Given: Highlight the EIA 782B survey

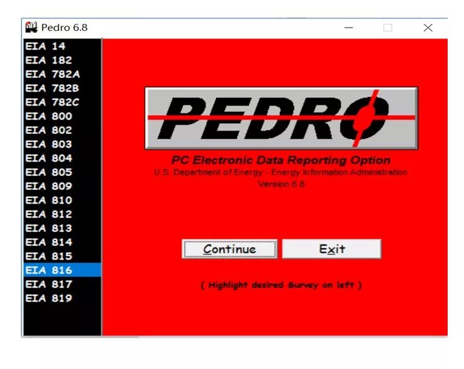Looking at the screenshot, I should tap(62, 88).
